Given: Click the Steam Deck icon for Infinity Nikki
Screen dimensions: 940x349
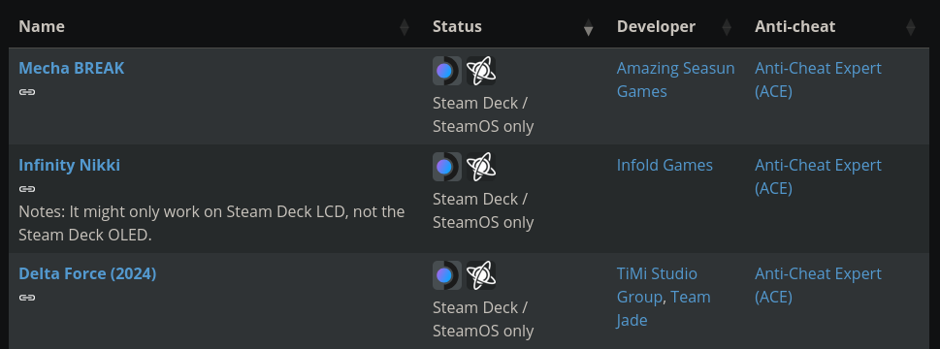Looking at the screenshot, I should pyautogui.click(x=447, y=167).
